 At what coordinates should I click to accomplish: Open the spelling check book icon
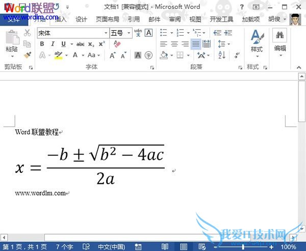coord(86,246)
